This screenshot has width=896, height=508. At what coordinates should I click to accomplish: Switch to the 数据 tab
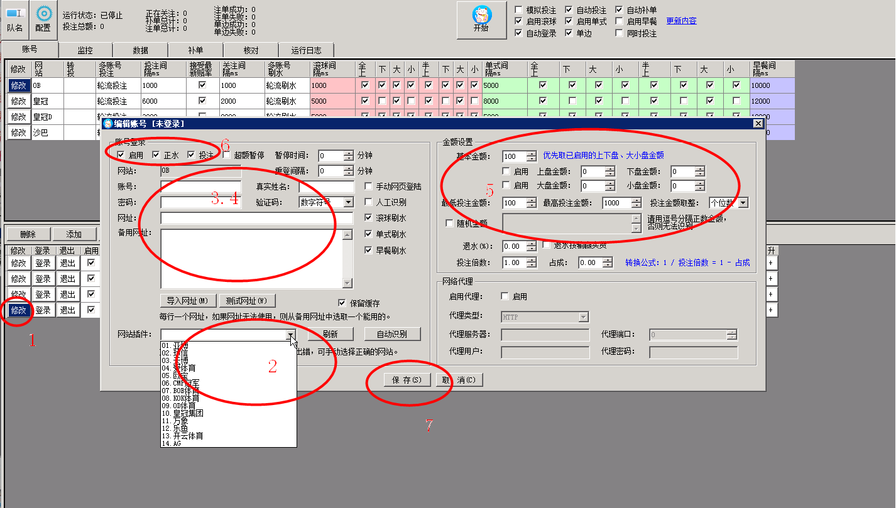click(x=141, y=50)
